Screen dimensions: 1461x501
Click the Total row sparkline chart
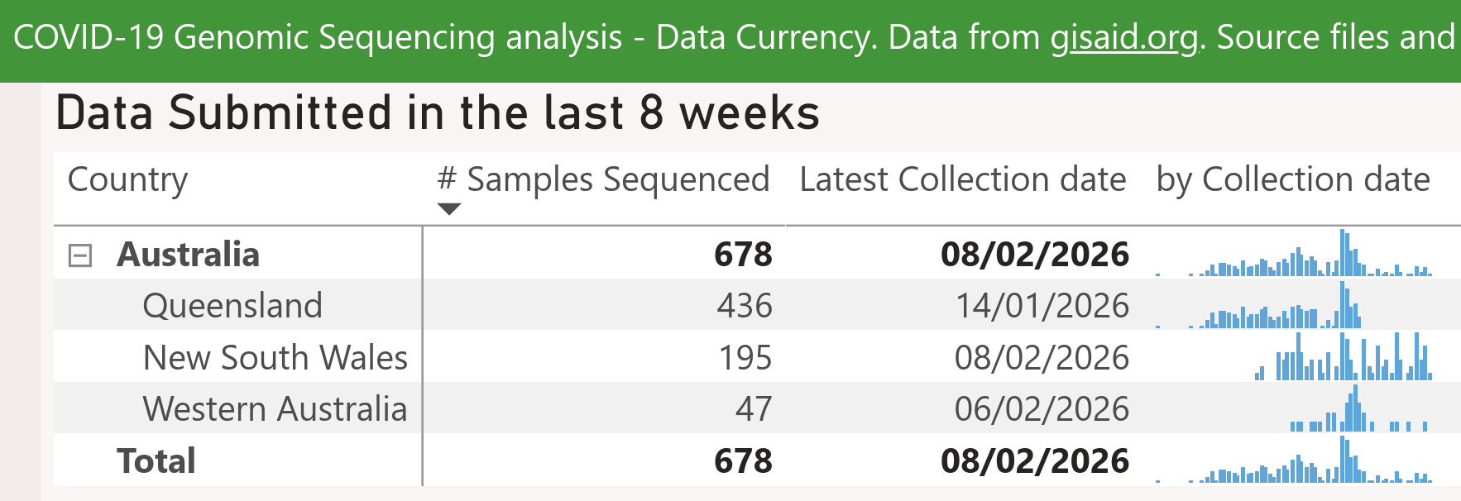pos(1294,461)
